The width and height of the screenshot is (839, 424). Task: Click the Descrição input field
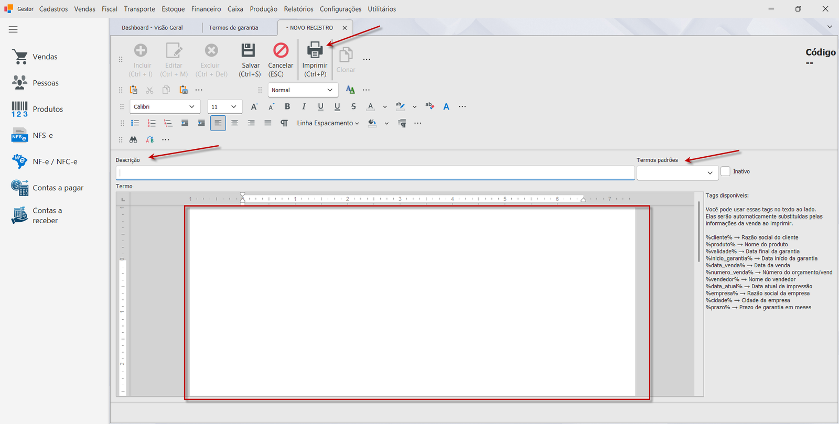[x=375, y=172]
